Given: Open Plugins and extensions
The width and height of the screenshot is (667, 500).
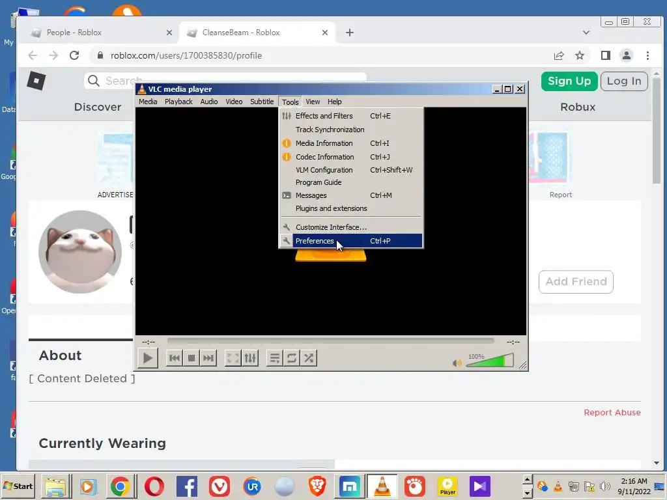Looking at the screenshot, I should [x=351, y=208].
